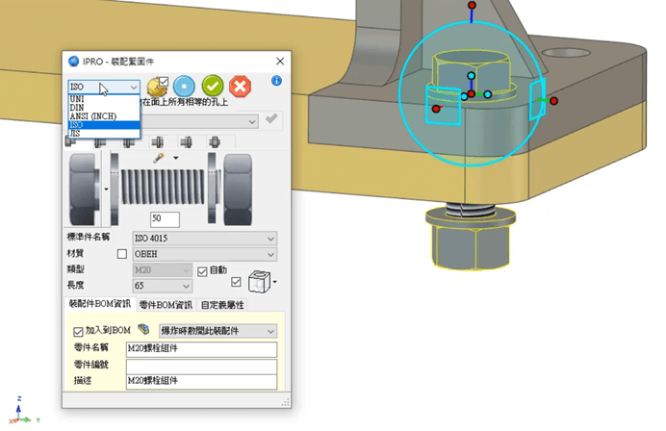
Task: Click the right washer image
Action: (212, 189)
